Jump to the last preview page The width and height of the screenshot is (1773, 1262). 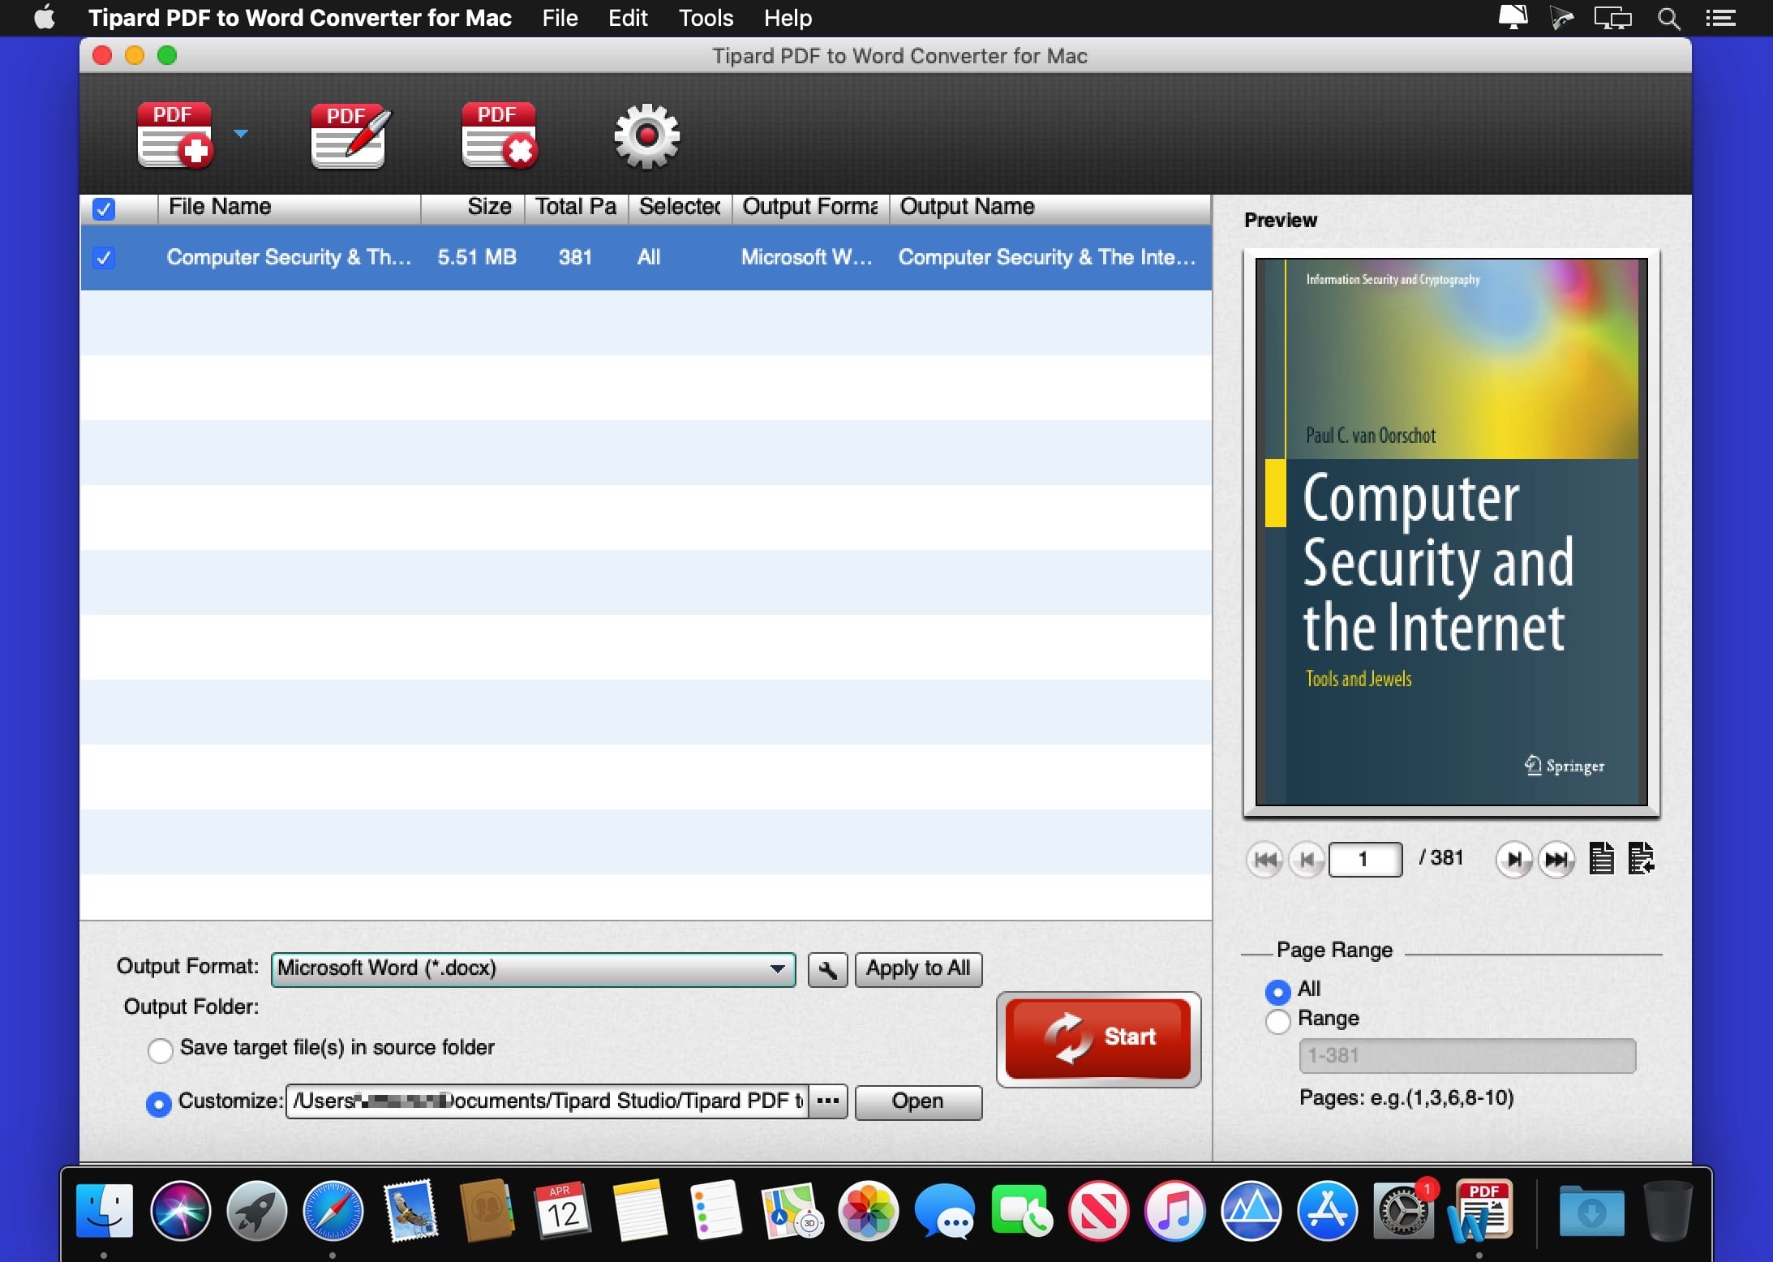(1556, 860)
